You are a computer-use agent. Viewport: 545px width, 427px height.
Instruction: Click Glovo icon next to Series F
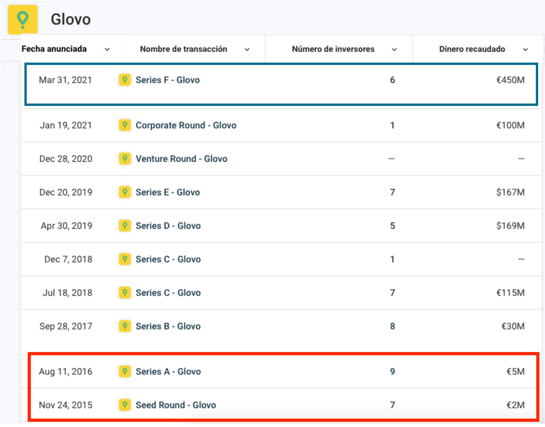click(x=125, y=80)
